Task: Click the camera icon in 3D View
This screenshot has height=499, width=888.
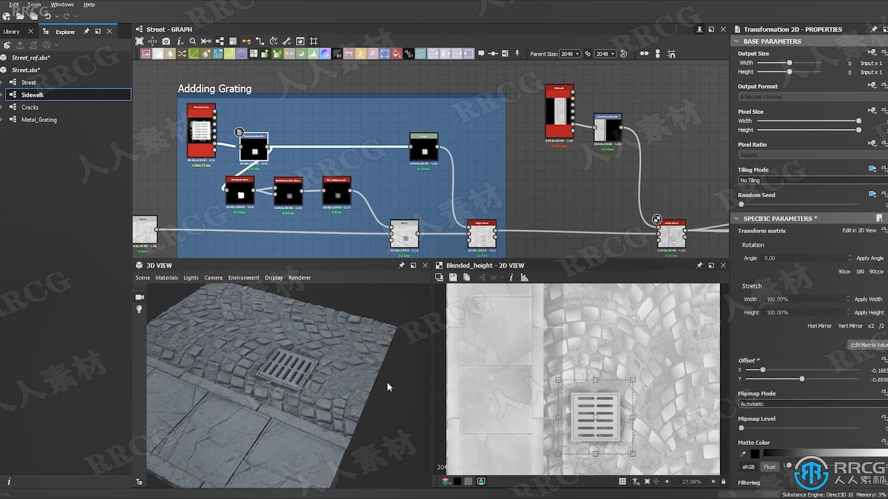Action: 139,297
